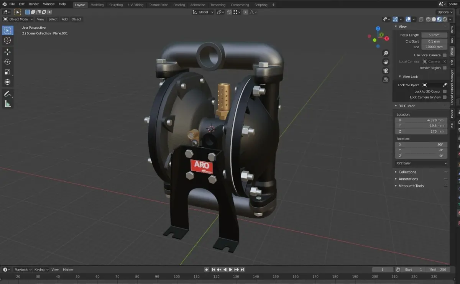
Task: Expand the MeasureIt Tools panel
Action: tap(411, 186)
